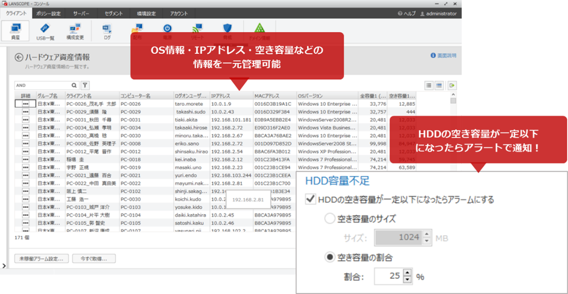This screenshot has width=568, height=294.
Task: Sort by the グループ名 column header
Action: [x=51, y=96]
